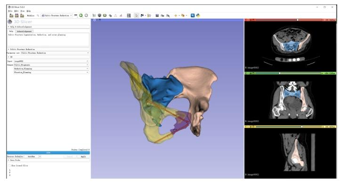Click the blue 100% progress bar

[48, 153]
